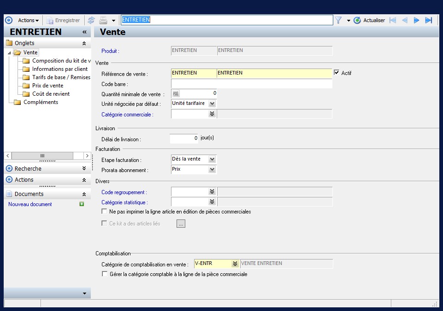443x311 pixels.
Task: Open the filter dropdown arrow
Action: 348,21
